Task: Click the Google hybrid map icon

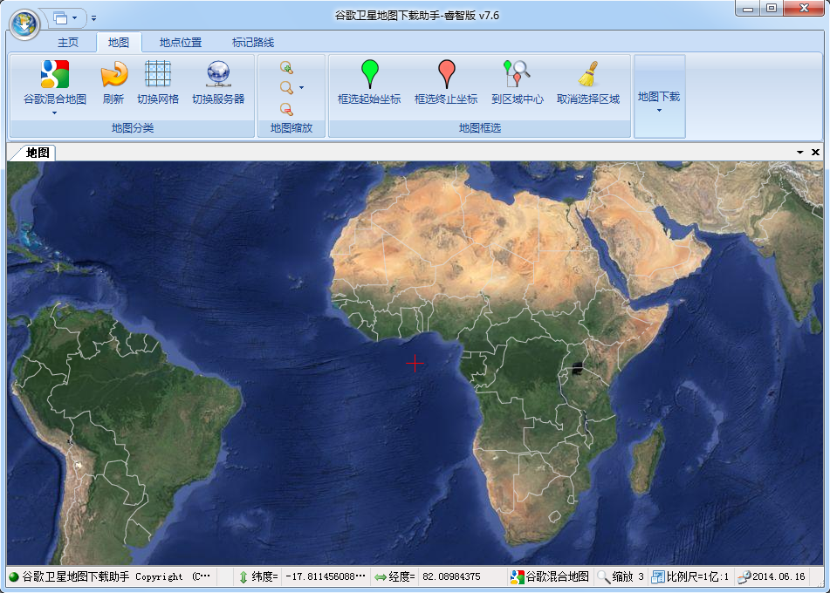Action: coord(54,74)
